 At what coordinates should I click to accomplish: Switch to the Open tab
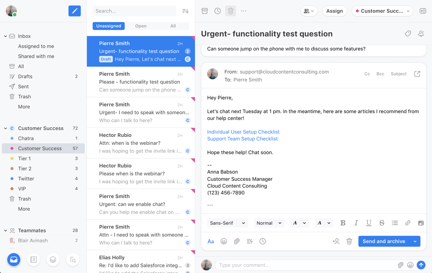(141, 26)
